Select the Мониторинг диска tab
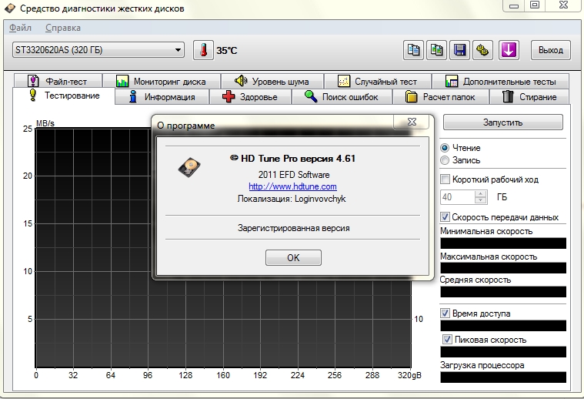Image resolution: width=584 pixels, height=399 pixels. 160,81
